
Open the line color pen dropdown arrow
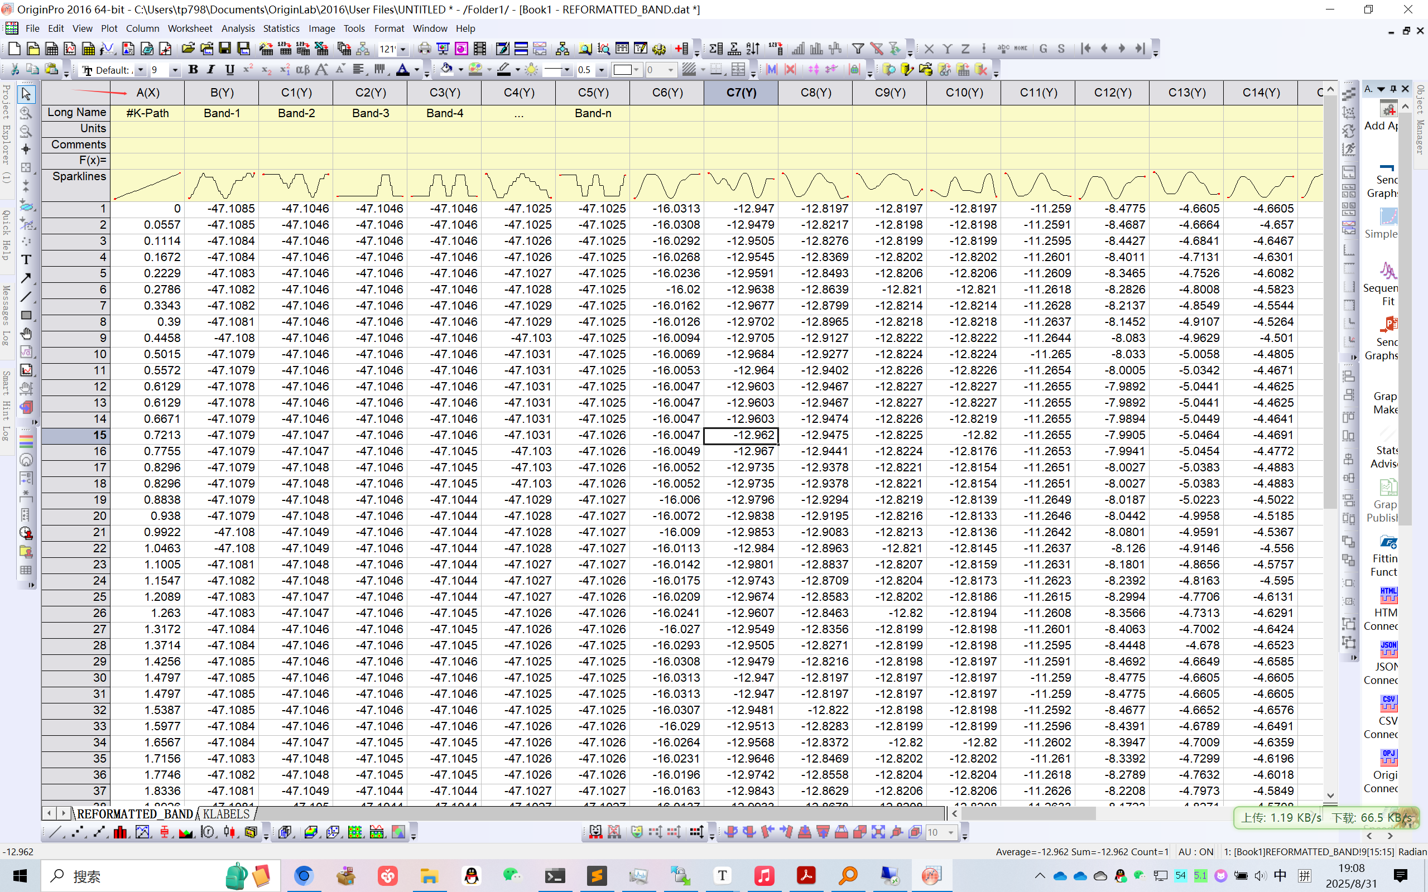coord(517,70)
